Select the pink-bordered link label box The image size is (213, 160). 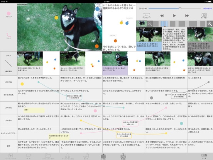tap(130, 123)
